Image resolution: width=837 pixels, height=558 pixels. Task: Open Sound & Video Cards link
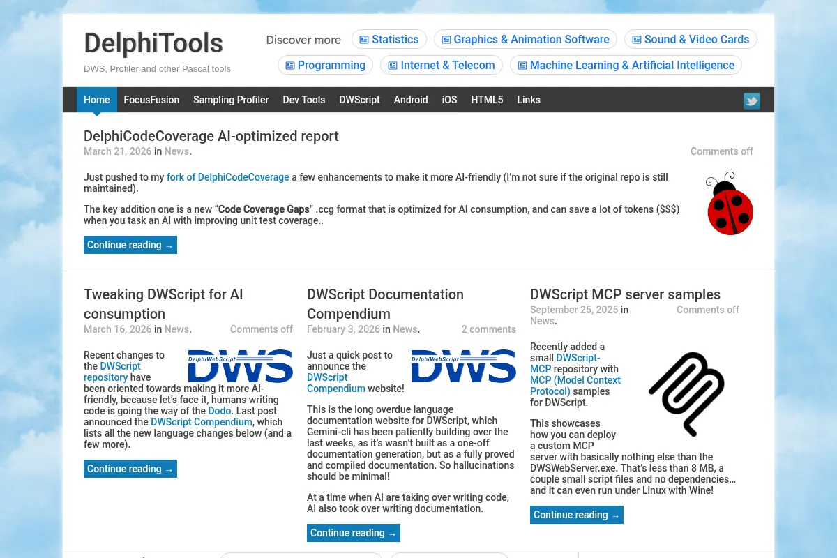[x=691, y=40]
